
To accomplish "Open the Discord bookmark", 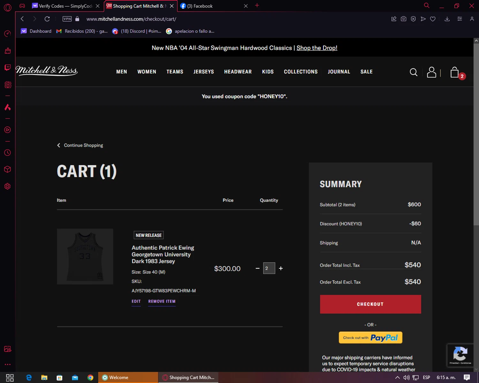I will pos(137,31).
